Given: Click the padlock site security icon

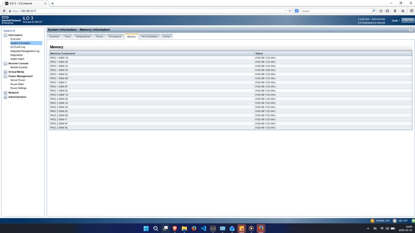Looking at the screenshot, I should [x=10, y=11].
